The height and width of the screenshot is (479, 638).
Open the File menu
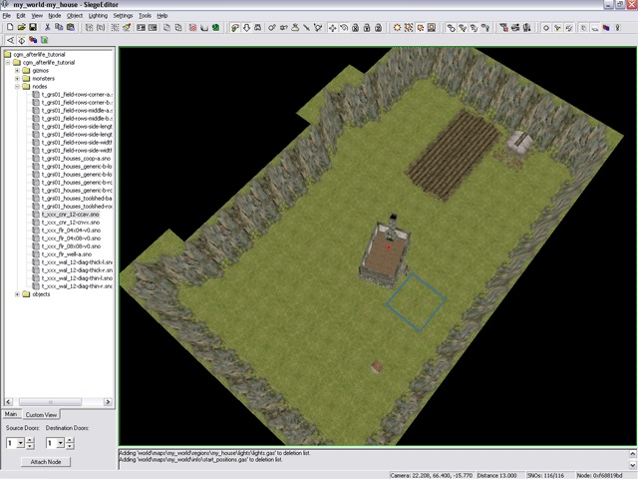click(x=7, y=16)
